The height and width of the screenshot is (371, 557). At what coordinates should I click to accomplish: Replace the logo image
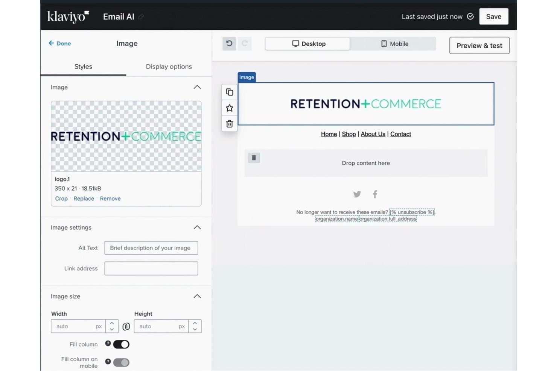pyautogui.click(x=84, y=198)
